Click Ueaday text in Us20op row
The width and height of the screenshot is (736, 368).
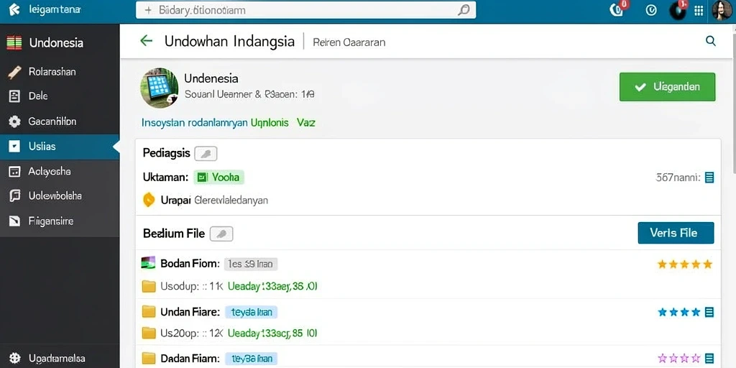point(272,333)
